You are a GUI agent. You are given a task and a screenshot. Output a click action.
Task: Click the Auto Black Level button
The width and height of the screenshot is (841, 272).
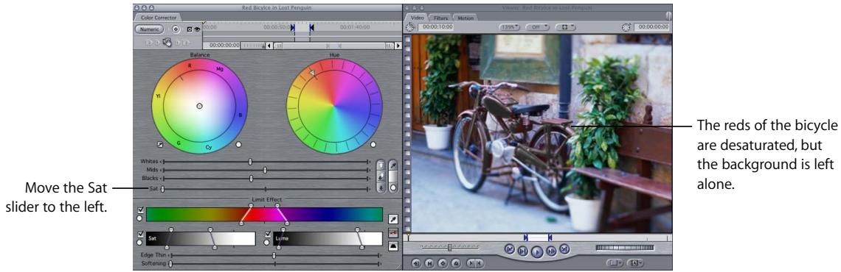coord(381,187)
